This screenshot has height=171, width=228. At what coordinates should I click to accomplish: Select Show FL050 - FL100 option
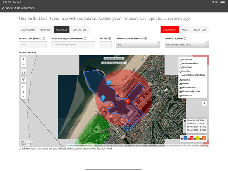[x=185, y=127]
